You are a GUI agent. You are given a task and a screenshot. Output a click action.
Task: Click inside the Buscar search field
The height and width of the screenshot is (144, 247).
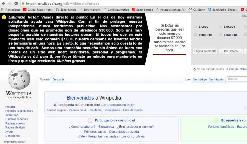pyautogui.click(x=237, y=79)
